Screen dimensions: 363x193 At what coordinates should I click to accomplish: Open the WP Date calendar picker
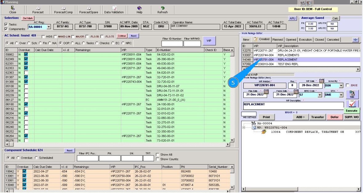coord(321,81)
